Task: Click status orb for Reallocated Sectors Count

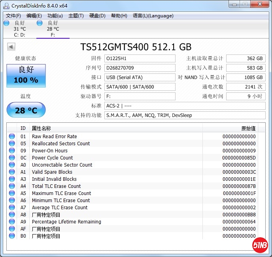Action: point(12,144)
